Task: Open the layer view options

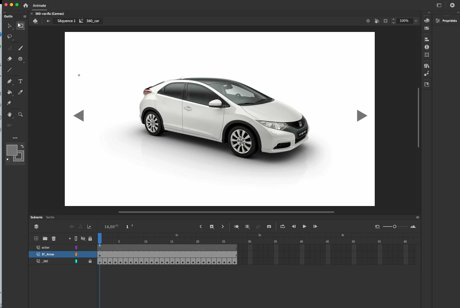Action: [x=36, y=227]
